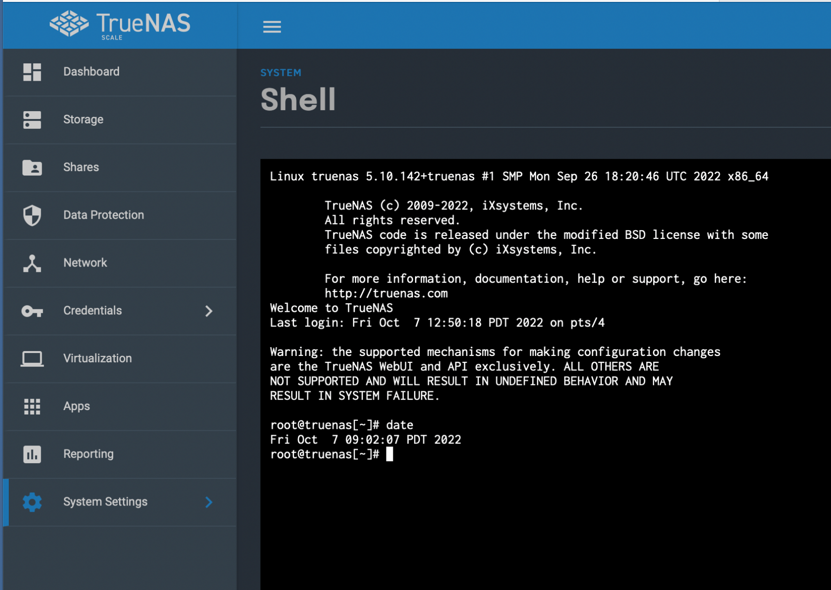Click the TrueNAS SCALE logo
This screenshot has height=590, width=831.
coord(120,25)
